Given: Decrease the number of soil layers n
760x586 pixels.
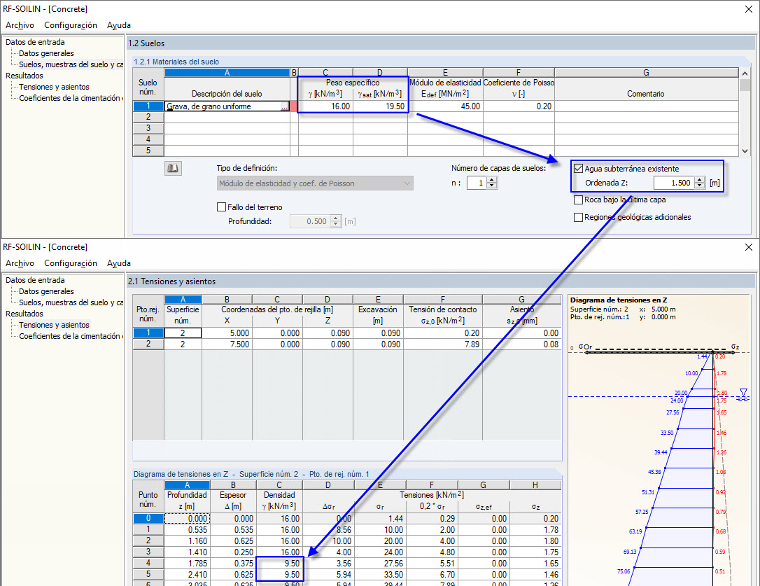Looking at the screenshot, I should [492, 186].
